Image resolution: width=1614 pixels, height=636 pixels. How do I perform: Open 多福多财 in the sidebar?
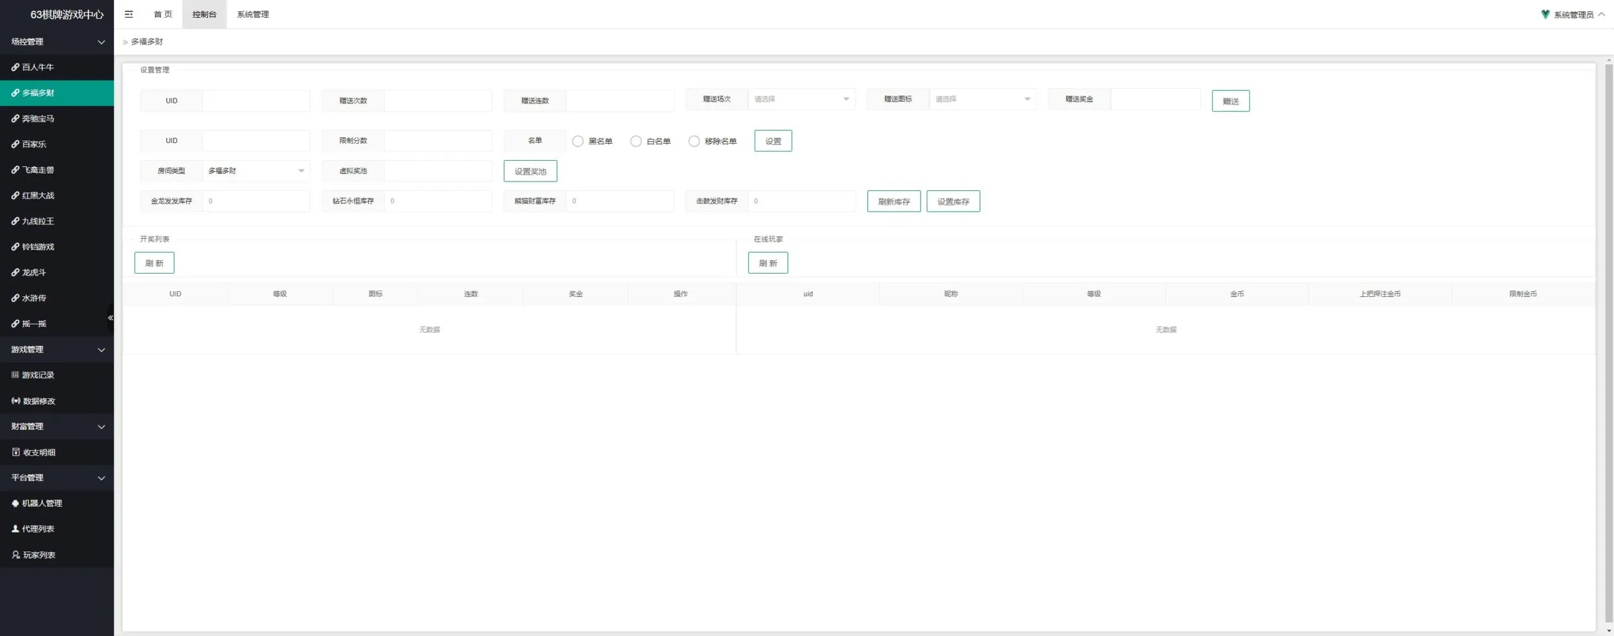pyautogui.click(x=57, y=93)
